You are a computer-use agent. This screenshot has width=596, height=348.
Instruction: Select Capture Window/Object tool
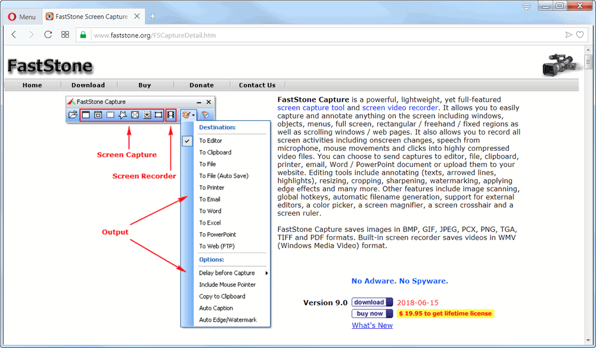click(x=98, y=115)
